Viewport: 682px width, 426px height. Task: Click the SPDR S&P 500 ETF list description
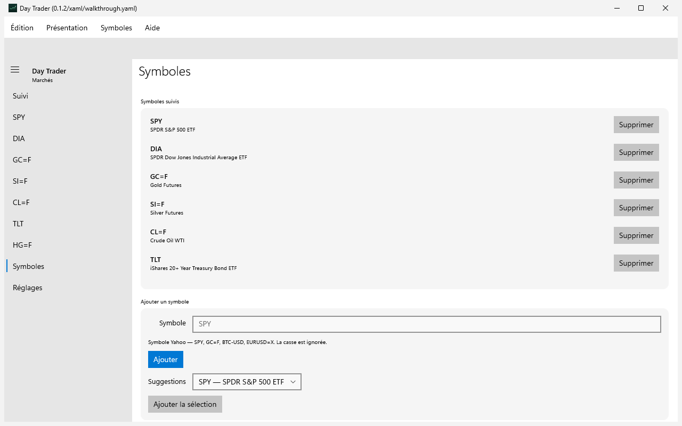[173, 130]
